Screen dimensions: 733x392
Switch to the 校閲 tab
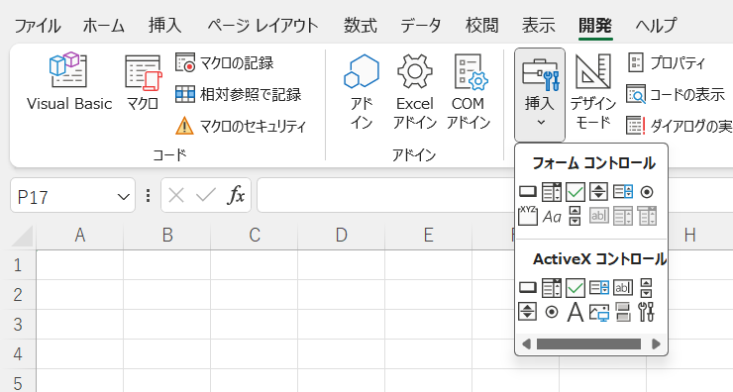(481, 25)
